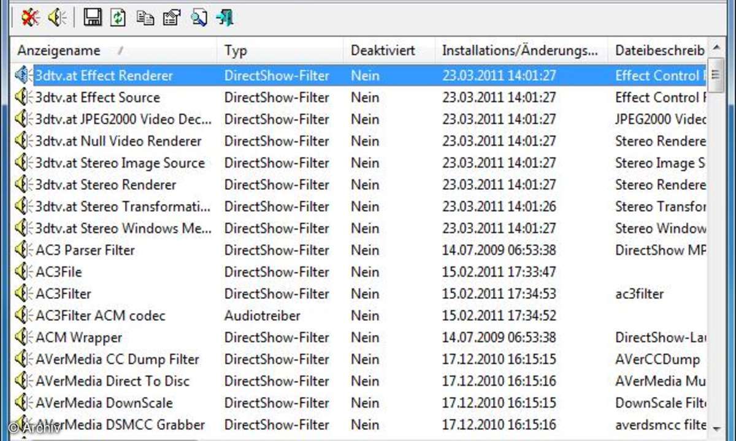The width and height of the screenshot is (736, 441).
Task: Refresh the codec list
Action: 118,18
